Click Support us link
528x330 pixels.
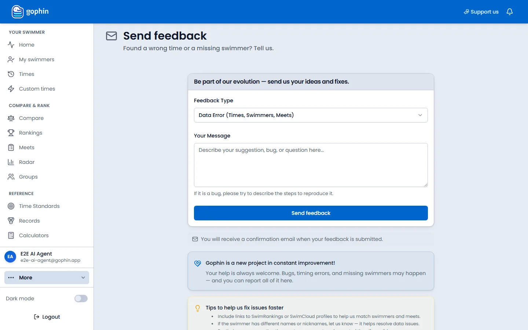click(481, 12)
